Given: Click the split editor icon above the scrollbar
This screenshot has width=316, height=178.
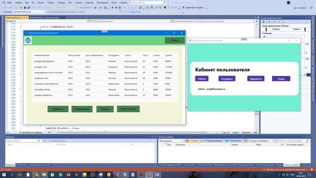Looking at the screenshot, I should pos(257,21).
